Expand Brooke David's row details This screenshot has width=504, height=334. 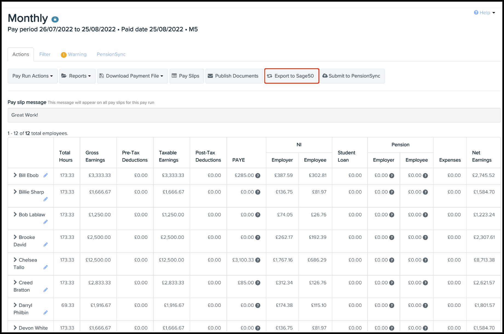point(15,237)
